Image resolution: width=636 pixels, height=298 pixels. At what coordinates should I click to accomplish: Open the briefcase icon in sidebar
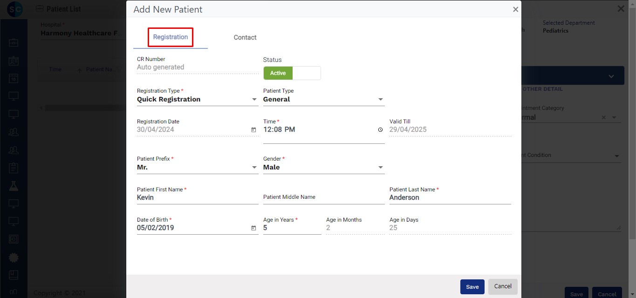pos(14,43)
